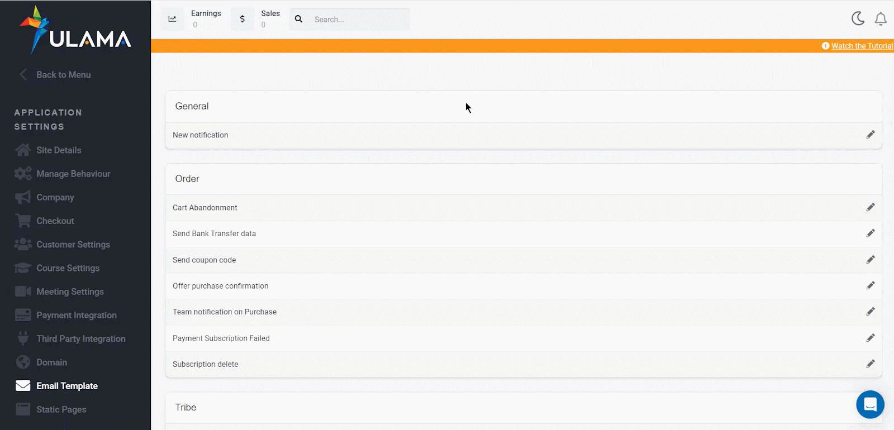Click the Sales dollar icon
This screenshot has width=894, height=430.
click(242, 19)
